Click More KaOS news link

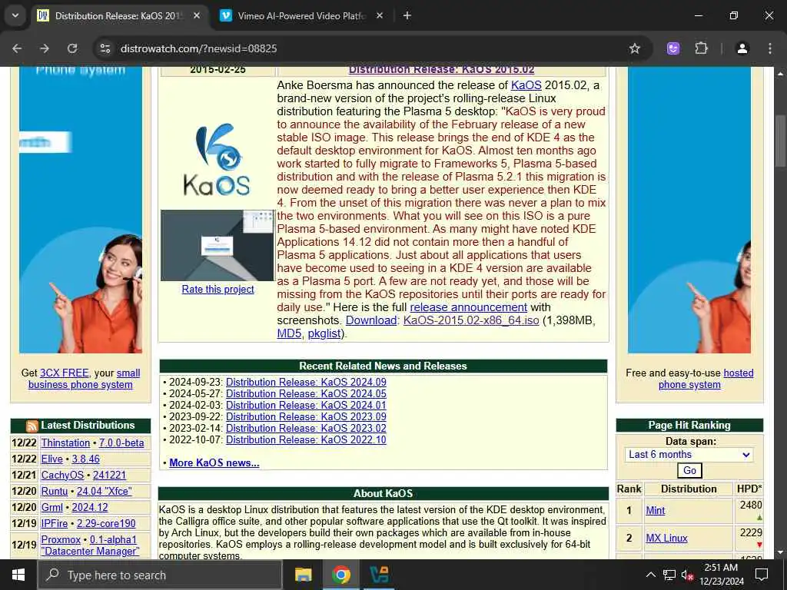pos(214,462)
